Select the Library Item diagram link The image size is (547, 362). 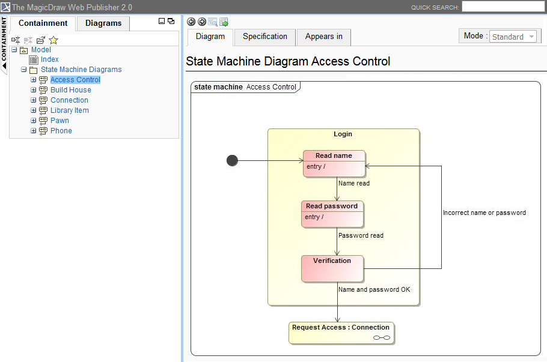[70, 110]
